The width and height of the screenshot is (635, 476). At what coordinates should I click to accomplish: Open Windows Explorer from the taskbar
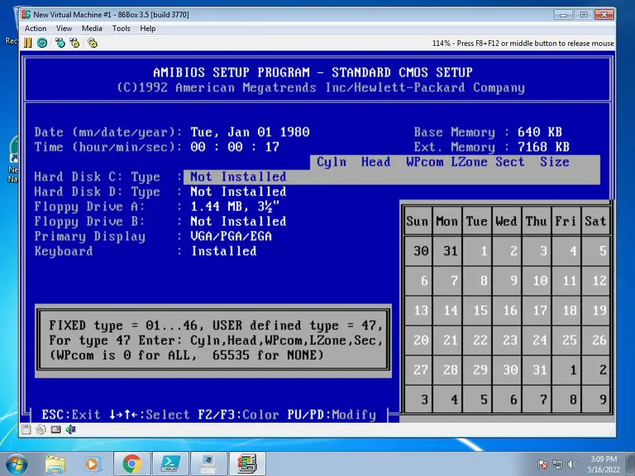point(55,464)
